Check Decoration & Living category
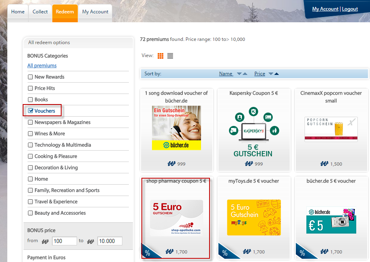 click(x=30, y=167)
